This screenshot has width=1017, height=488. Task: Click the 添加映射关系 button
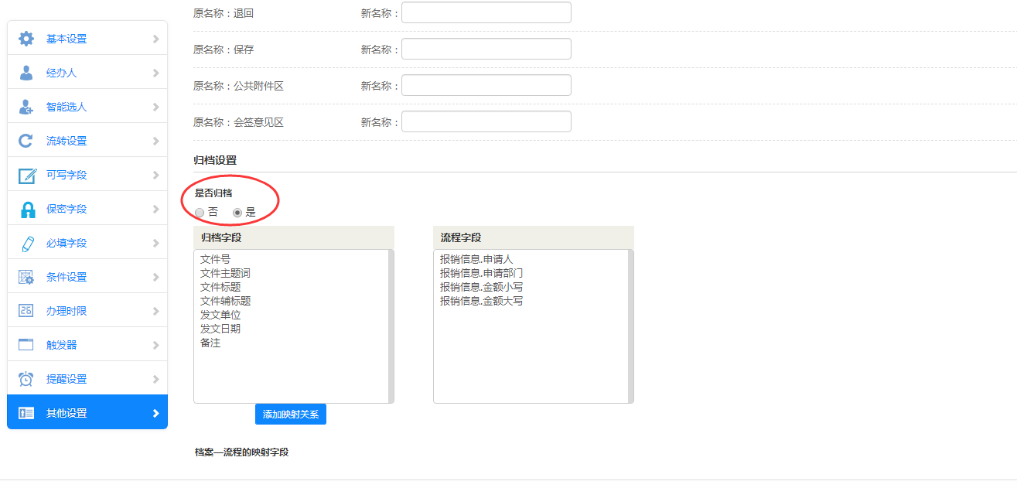click(x=291, y=415)
